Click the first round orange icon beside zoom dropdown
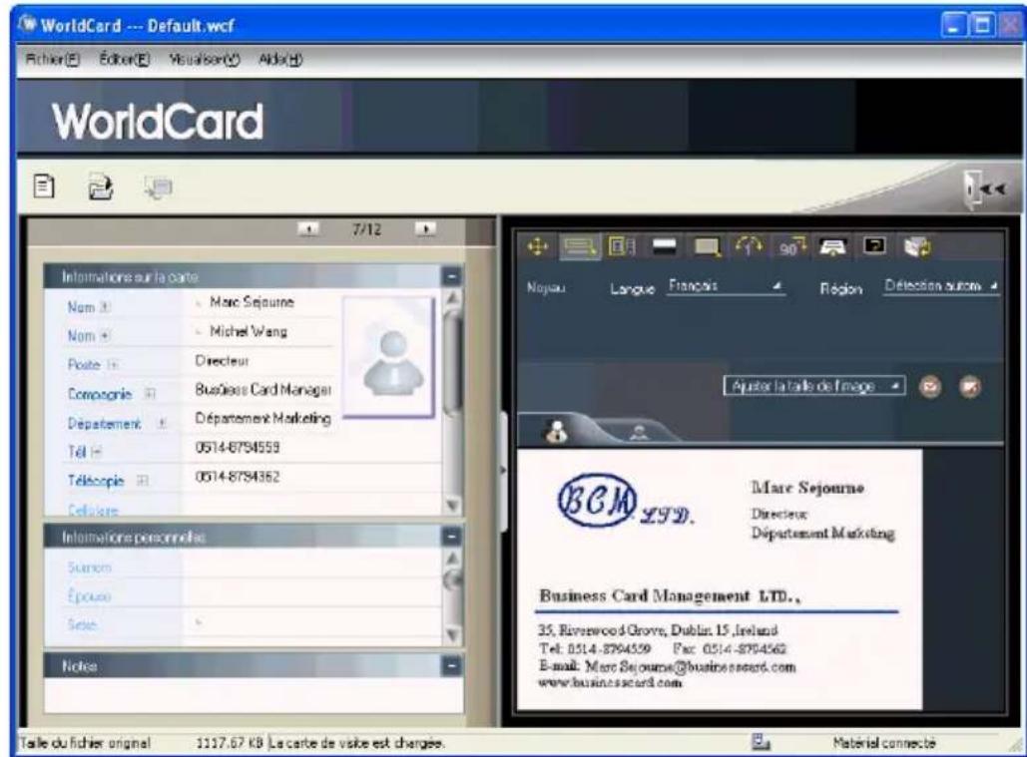This screenshot has height=757, width=1027. pos(930,387)
